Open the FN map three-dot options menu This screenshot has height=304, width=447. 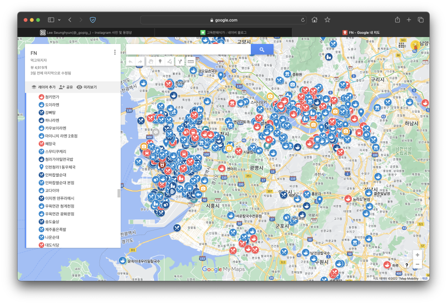pyautogui.click(x=115, y=52)
